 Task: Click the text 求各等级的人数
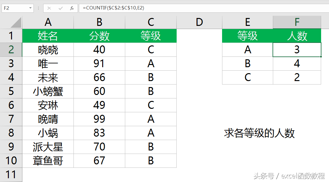(x=259, y=133)
